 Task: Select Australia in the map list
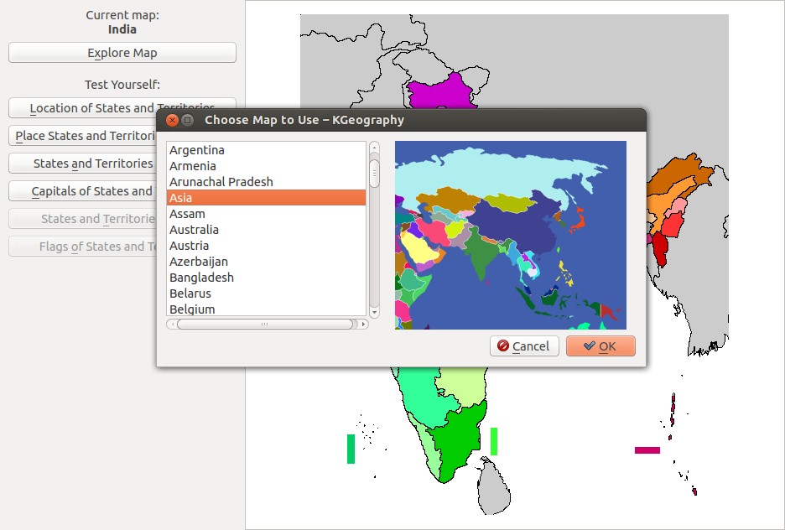point(266,230)
